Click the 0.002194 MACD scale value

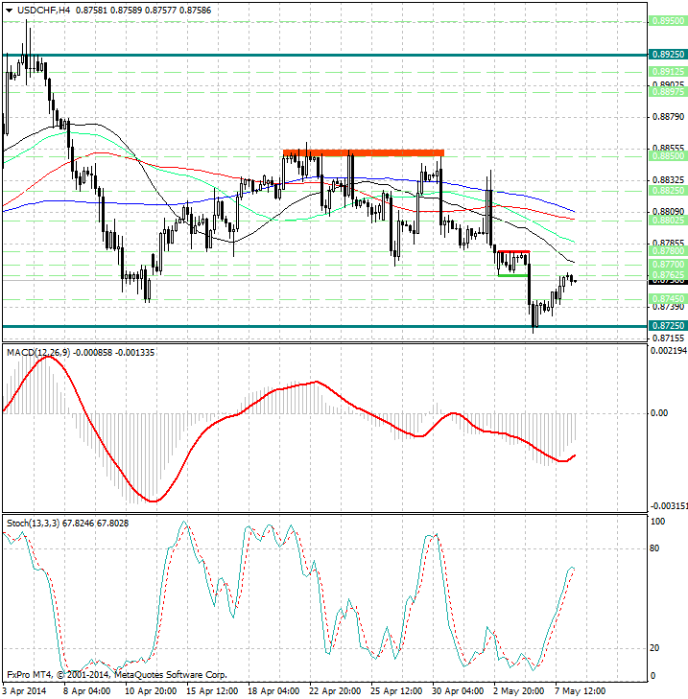669,351
